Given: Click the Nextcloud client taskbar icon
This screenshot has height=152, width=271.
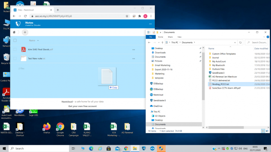Looking at the screenshot, I should click(x=152, y=149).
